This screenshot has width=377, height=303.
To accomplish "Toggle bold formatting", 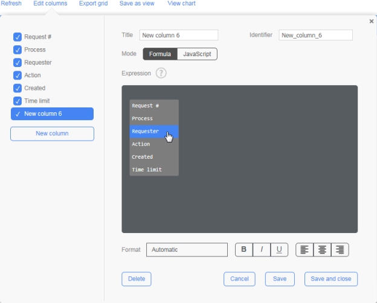I will click(x=244, y=249).
